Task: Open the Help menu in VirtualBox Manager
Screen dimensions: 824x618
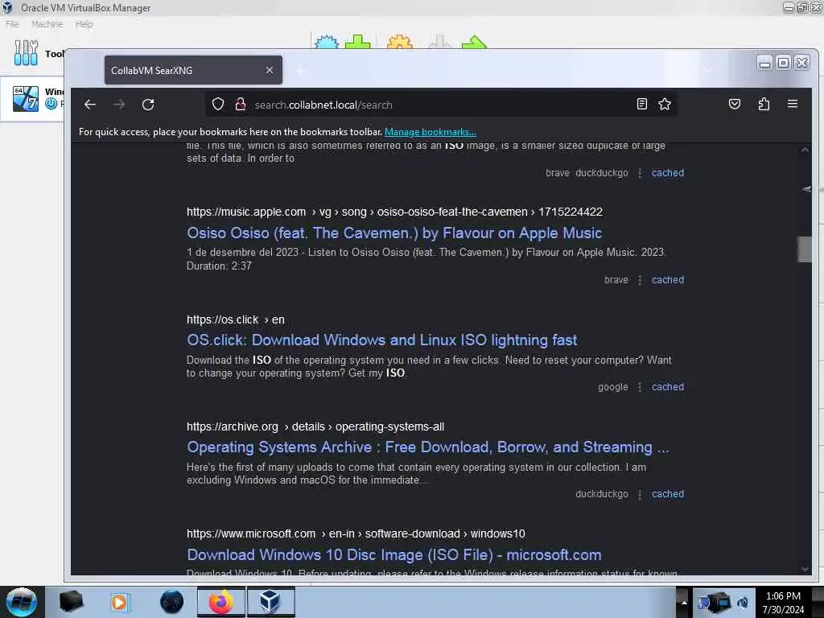Action: click(x=84, y=24)
